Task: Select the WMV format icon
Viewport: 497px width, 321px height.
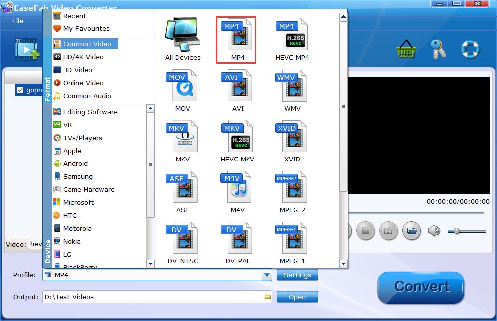Action: point(292,91)
